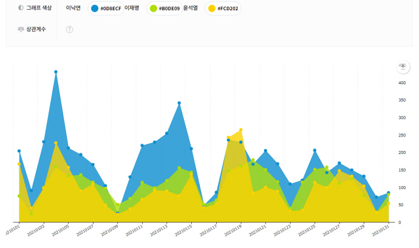Click the #B0DE09 hex code field
Viewport: 419px width, 248px height.
169,8
